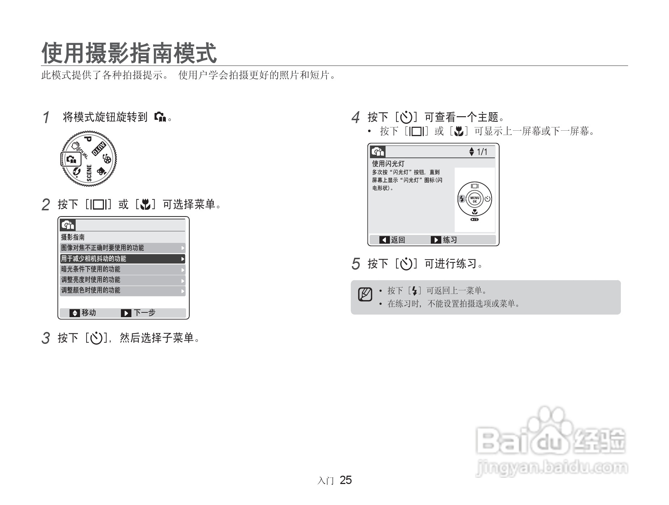Click 练习 label on flash screen

[x=450, y=240]
